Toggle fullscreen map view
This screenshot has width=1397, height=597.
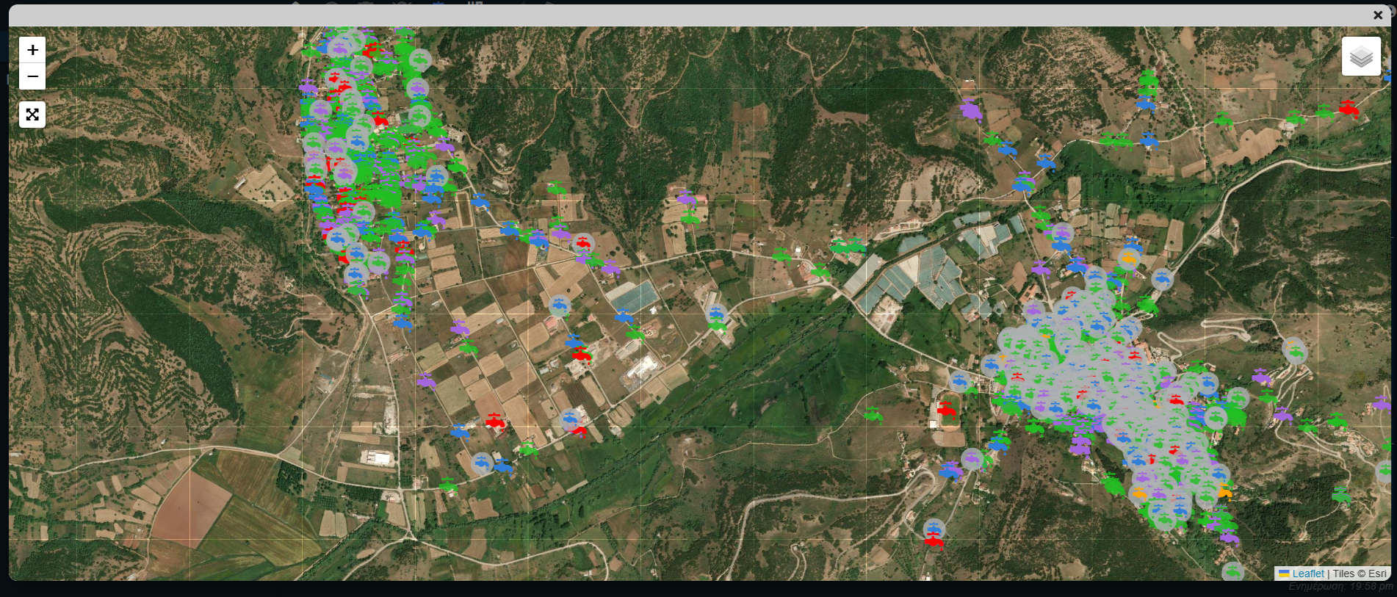pos(32,115)
